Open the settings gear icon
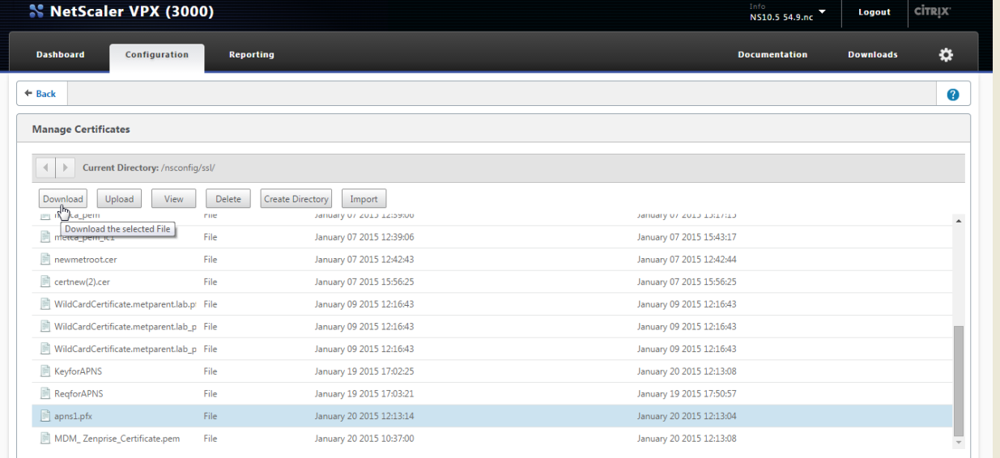Screen dimensions: 1000x458 pyautogui.click(x=945, y=54)
